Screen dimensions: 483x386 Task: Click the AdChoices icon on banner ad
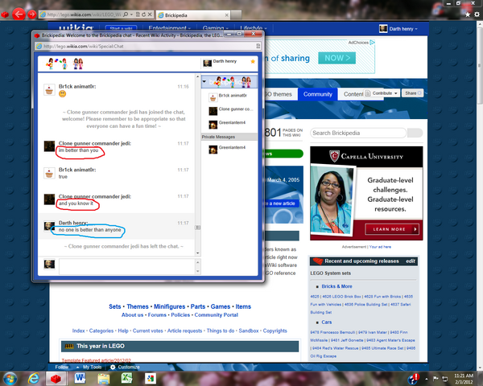pyautogui.click(x=372, y=43)
